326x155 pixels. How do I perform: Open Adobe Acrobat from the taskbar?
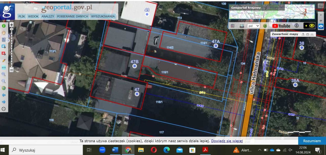(x=205, y=150)
